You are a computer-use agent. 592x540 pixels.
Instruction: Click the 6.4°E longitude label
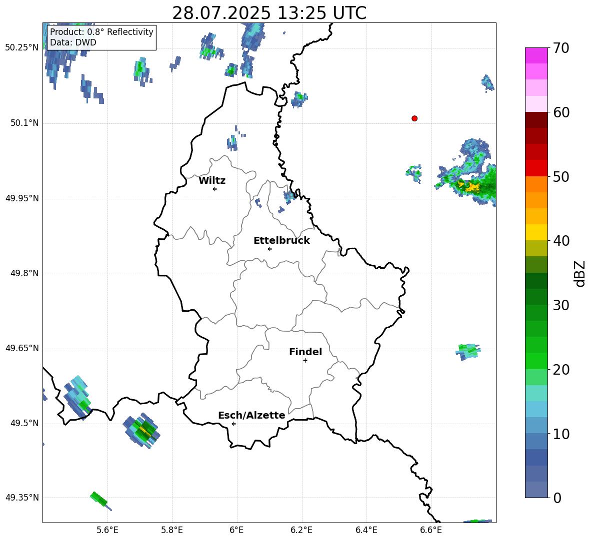[366, 530]
